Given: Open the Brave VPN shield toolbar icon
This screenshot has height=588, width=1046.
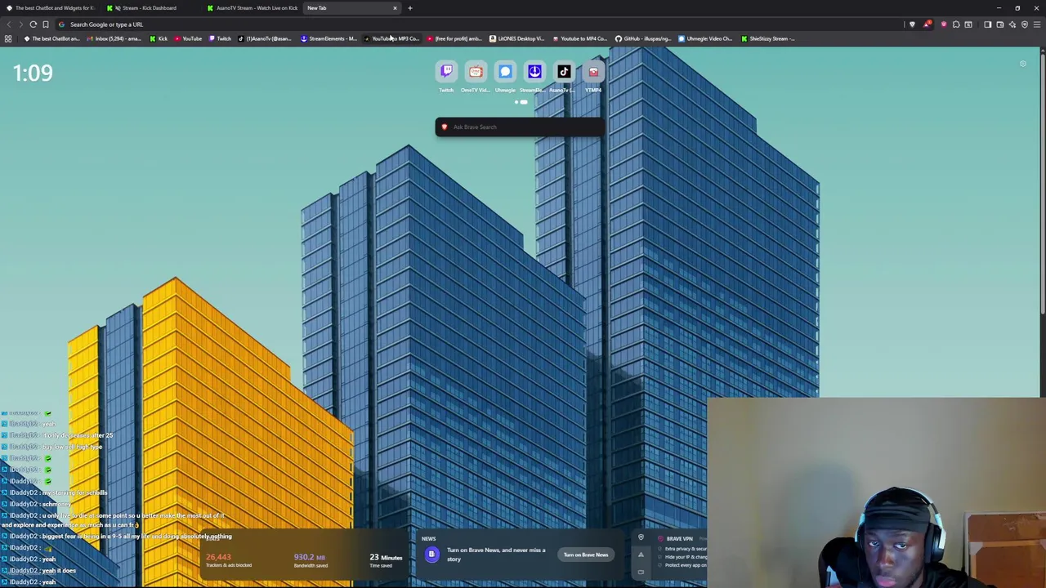Looking at the screenshot, I should coord(1024,24).
